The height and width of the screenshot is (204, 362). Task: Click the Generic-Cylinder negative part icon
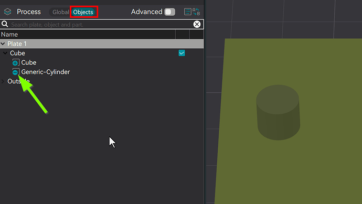(x=16, y=72)
